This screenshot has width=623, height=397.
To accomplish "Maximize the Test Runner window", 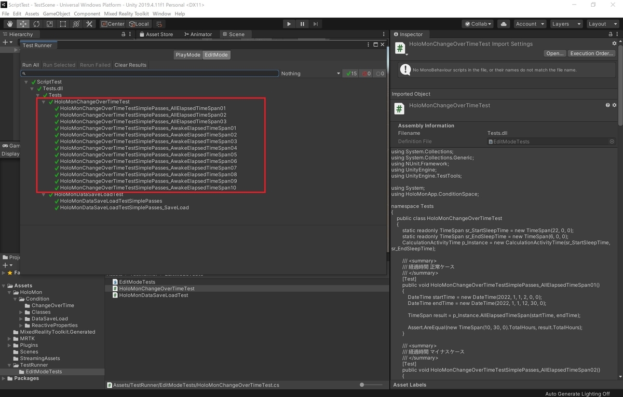I will point(376,45).
